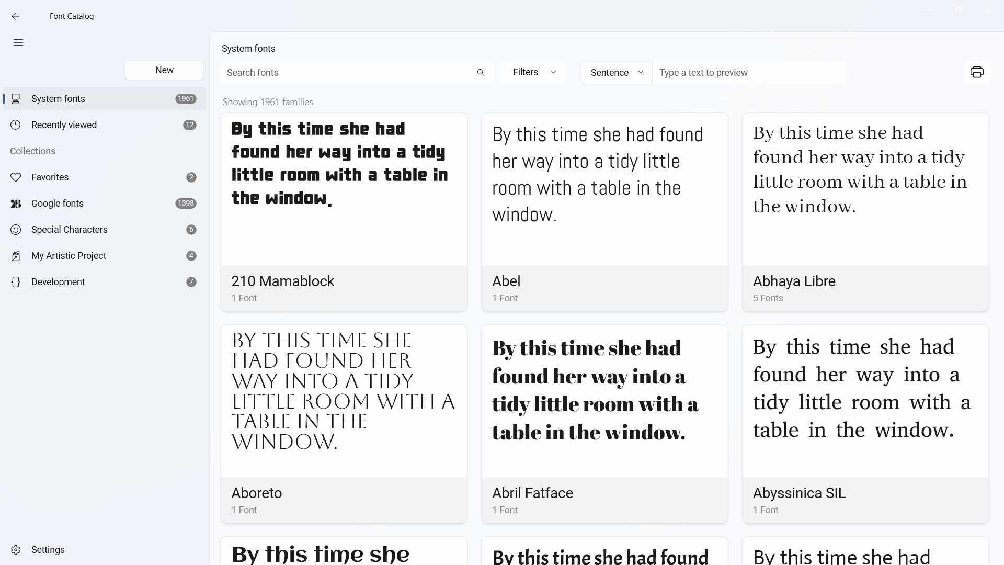Select the Favorites collection

pos(50,177)
